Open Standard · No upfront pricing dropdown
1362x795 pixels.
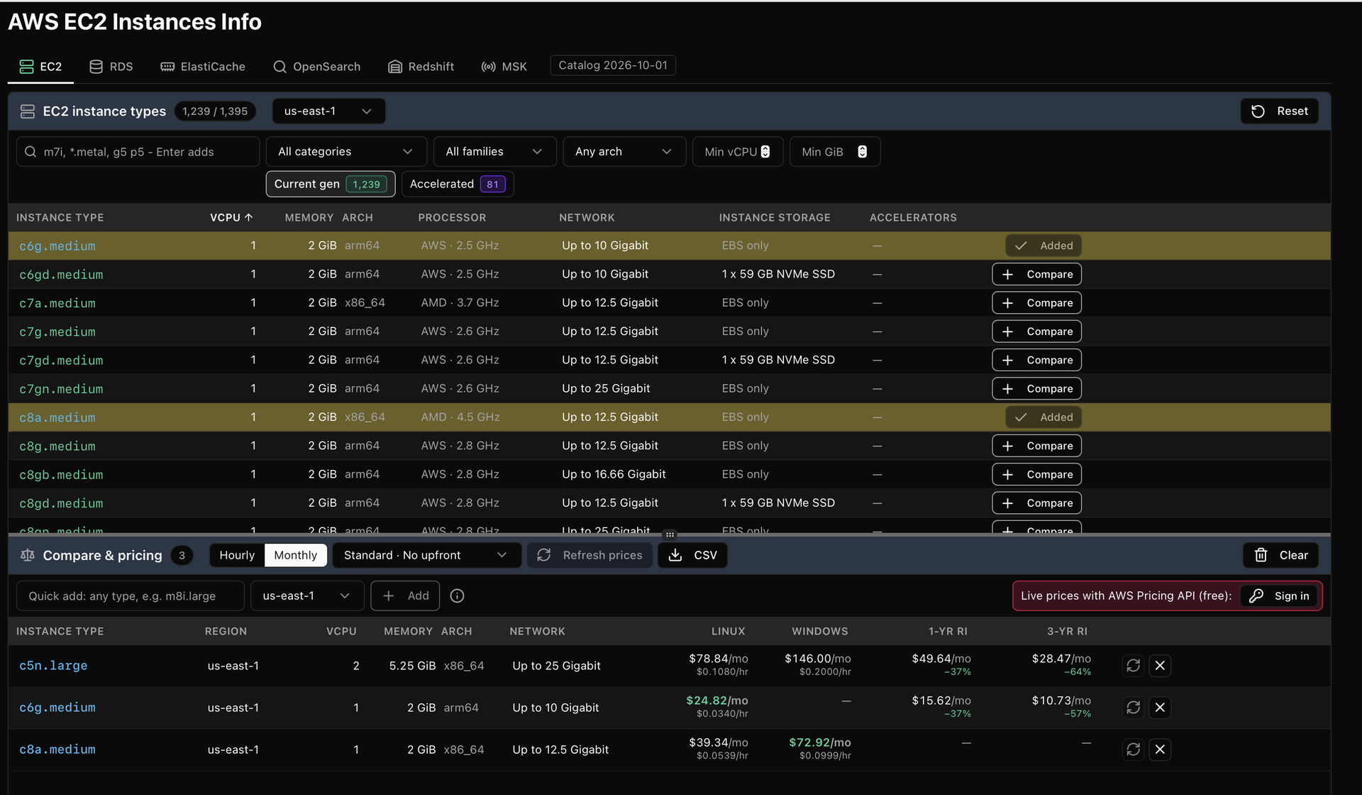pos(426,555)
